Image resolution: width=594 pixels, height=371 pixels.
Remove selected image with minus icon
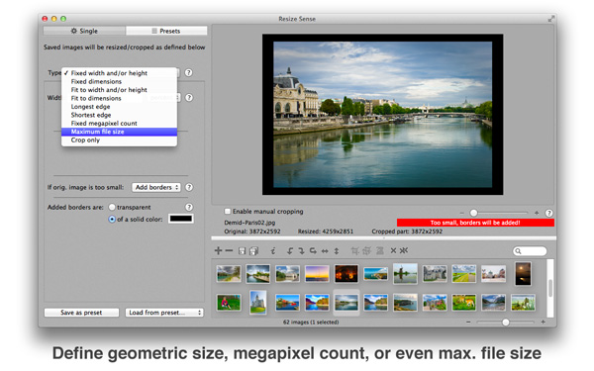[x=229, y=250]
